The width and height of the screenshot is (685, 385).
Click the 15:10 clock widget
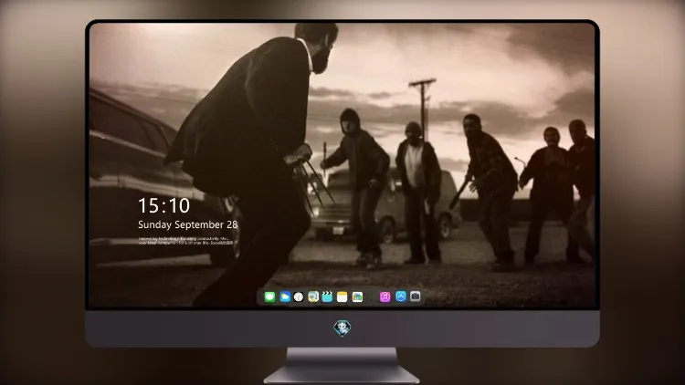pos(163,205)
